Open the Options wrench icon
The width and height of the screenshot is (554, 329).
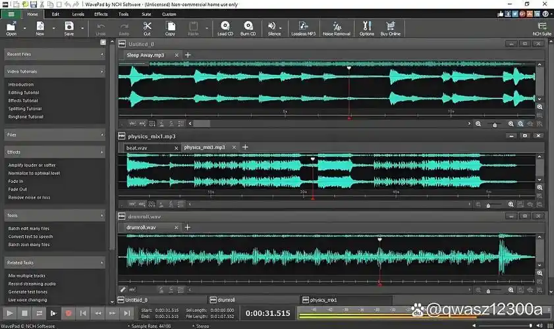click(x=366, y=28)
